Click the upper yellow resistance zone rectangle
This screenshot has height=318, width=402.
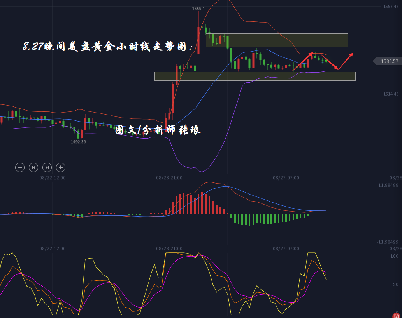coord(277,40)
